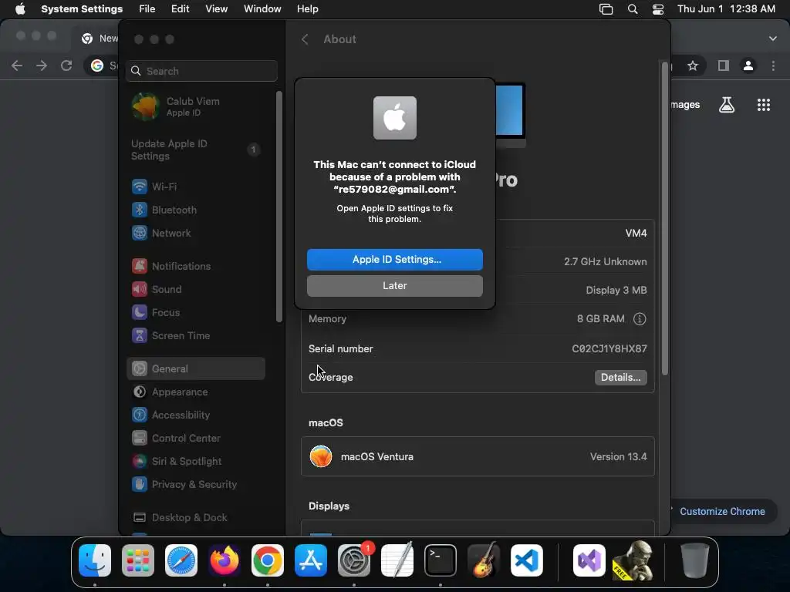Launch GarageBand from the Dock
This screenshot has width=790, height=592.
(484, 560)
